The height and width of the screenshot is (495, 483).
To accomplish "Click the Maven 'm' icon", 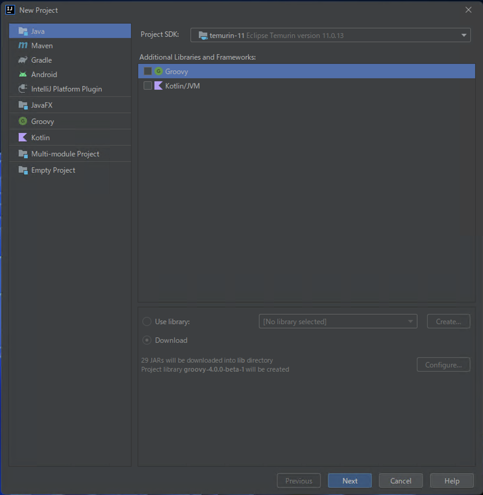I will [x=23, y=45].
